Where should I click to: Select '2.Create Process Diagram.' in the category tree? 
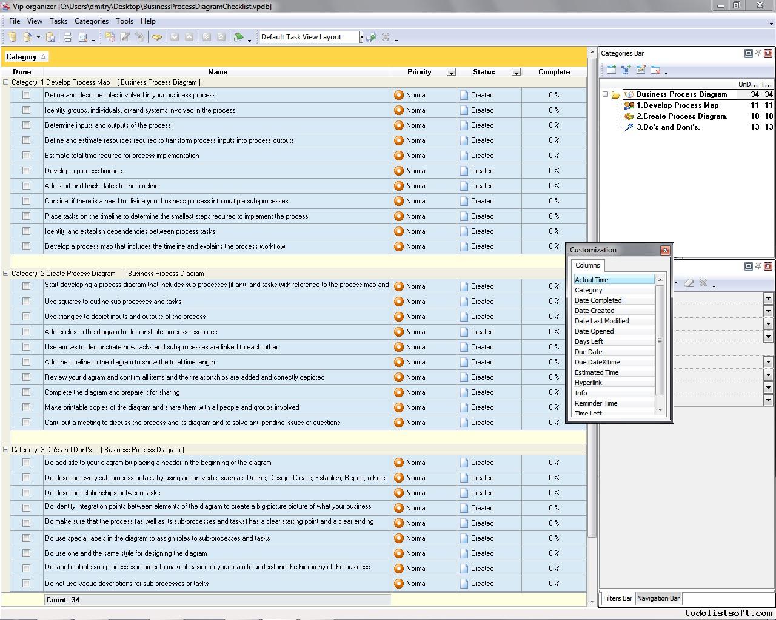click(x=681, y=116)
